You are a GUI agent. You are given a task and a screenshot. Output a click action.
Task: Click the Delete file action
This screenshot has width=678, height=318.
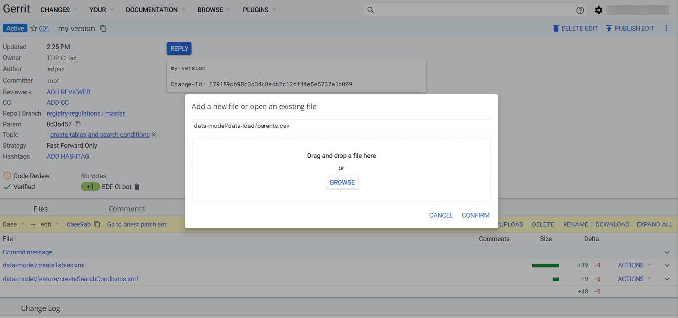pyautogui.click(x=543, y=224)
